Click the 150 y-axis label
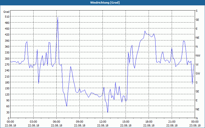Image resolution: width=205 pixels, height=128 pixels. tap(7, 88)
